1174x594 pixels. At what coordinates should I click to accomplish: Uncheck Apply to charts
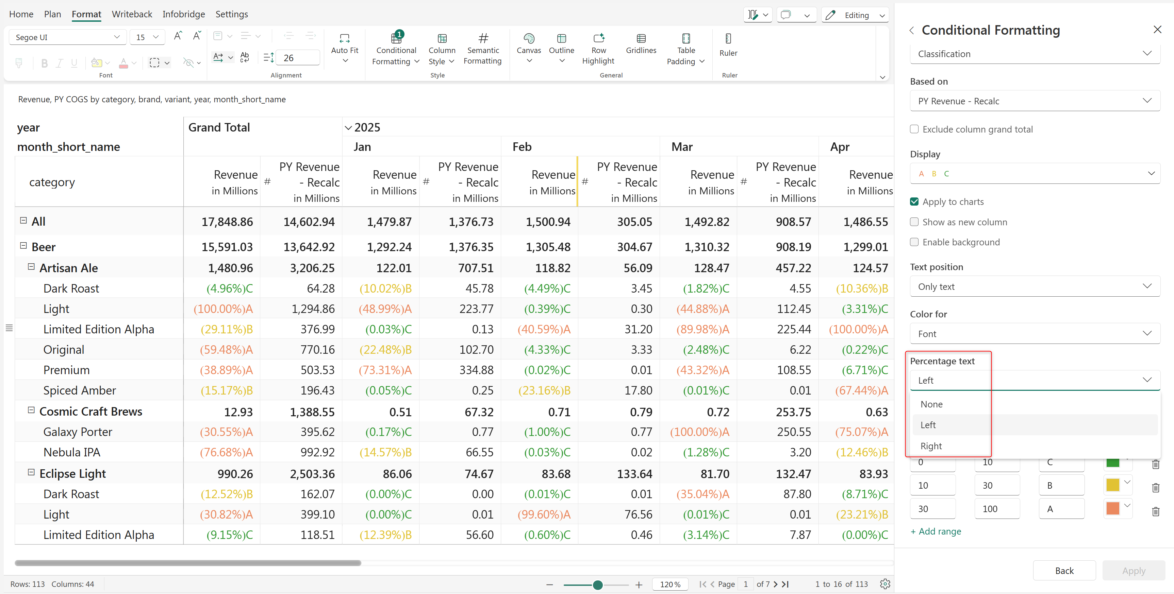(x=914, y=202)
